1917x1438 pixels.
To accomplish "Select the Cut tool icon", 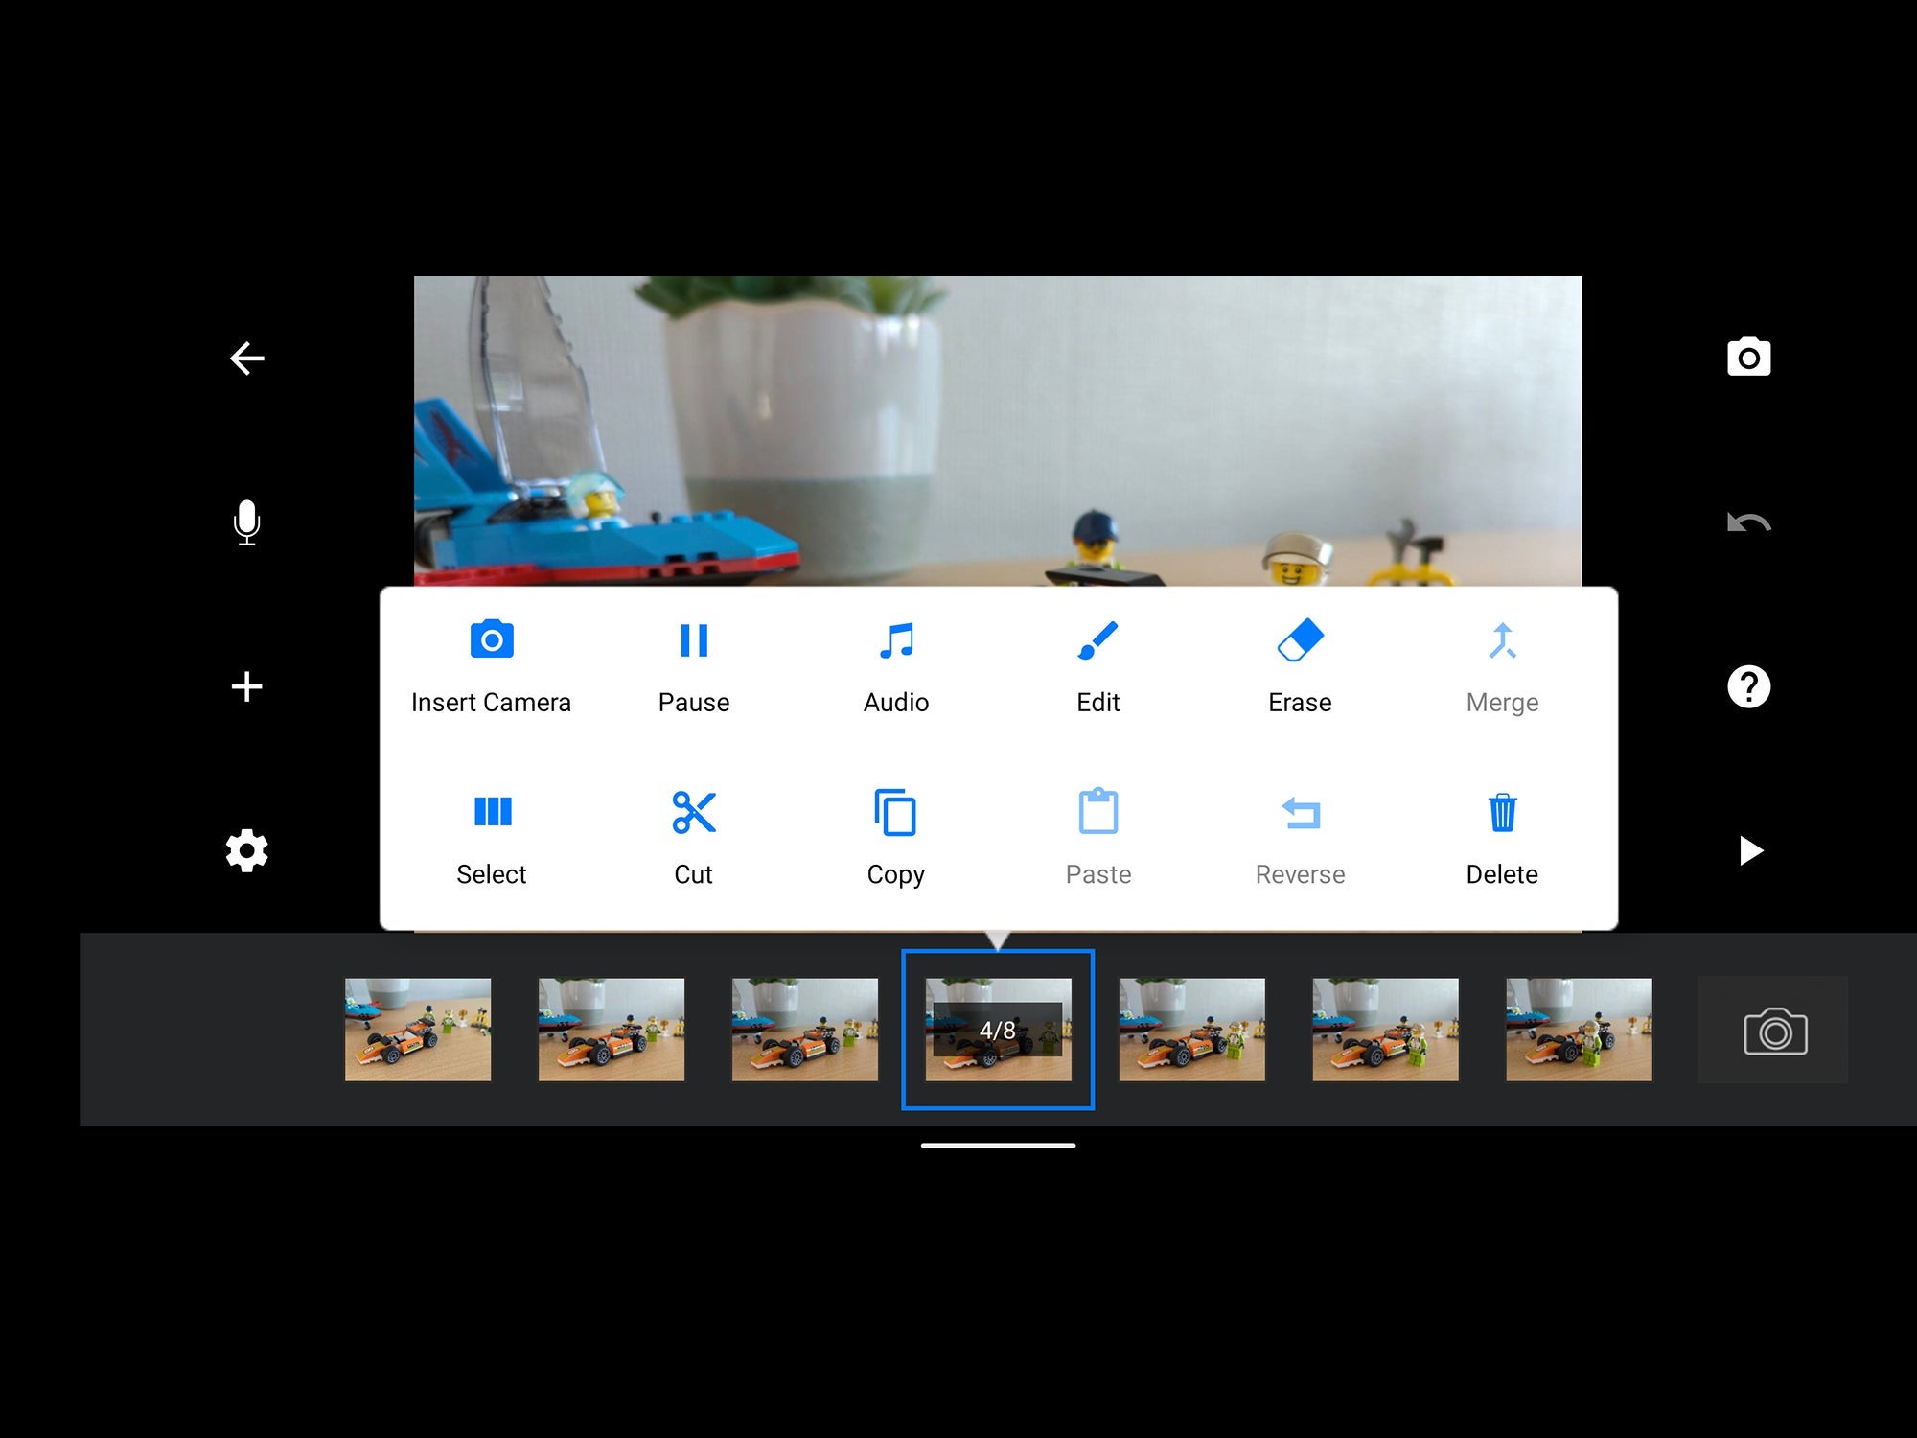I will (x=691, y=814).
